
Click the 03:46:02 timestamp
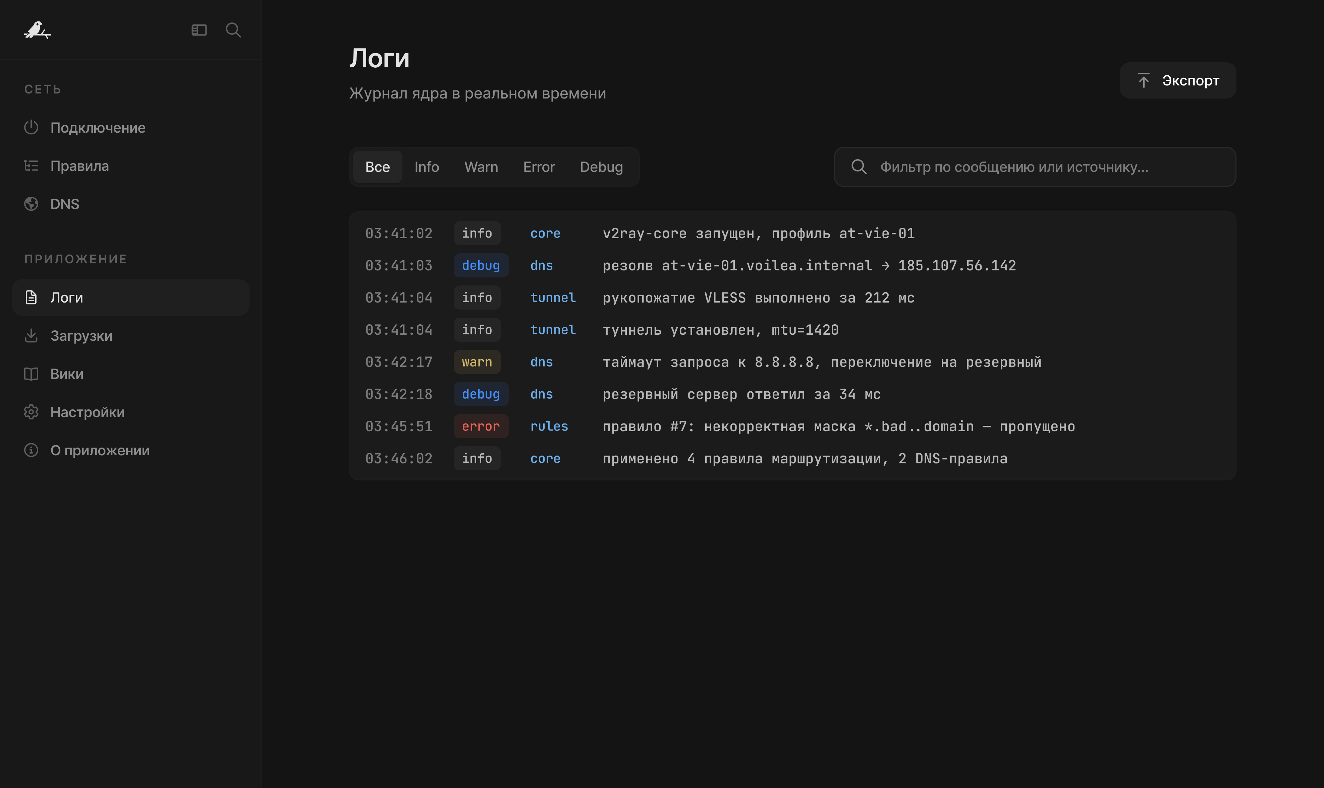[x=399, y=458]
